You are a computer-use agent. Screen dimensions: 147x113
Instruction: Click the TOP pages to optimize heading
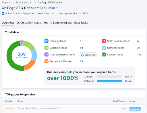(x=20, y=94)
